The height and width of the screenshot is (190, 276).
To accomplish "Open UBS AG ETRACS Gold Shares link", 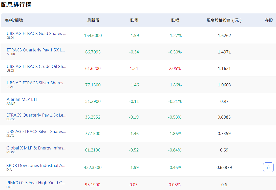I will point(36,33).
